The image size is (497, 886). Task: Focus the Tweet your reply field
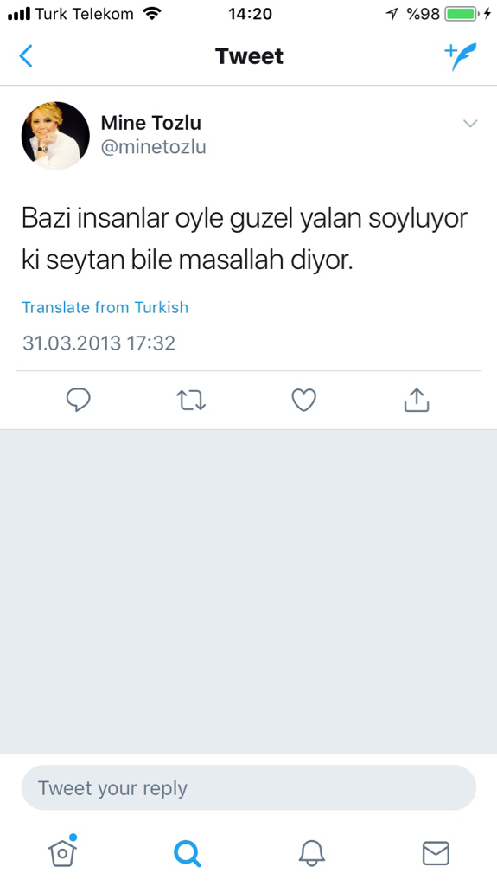(249, 787)
